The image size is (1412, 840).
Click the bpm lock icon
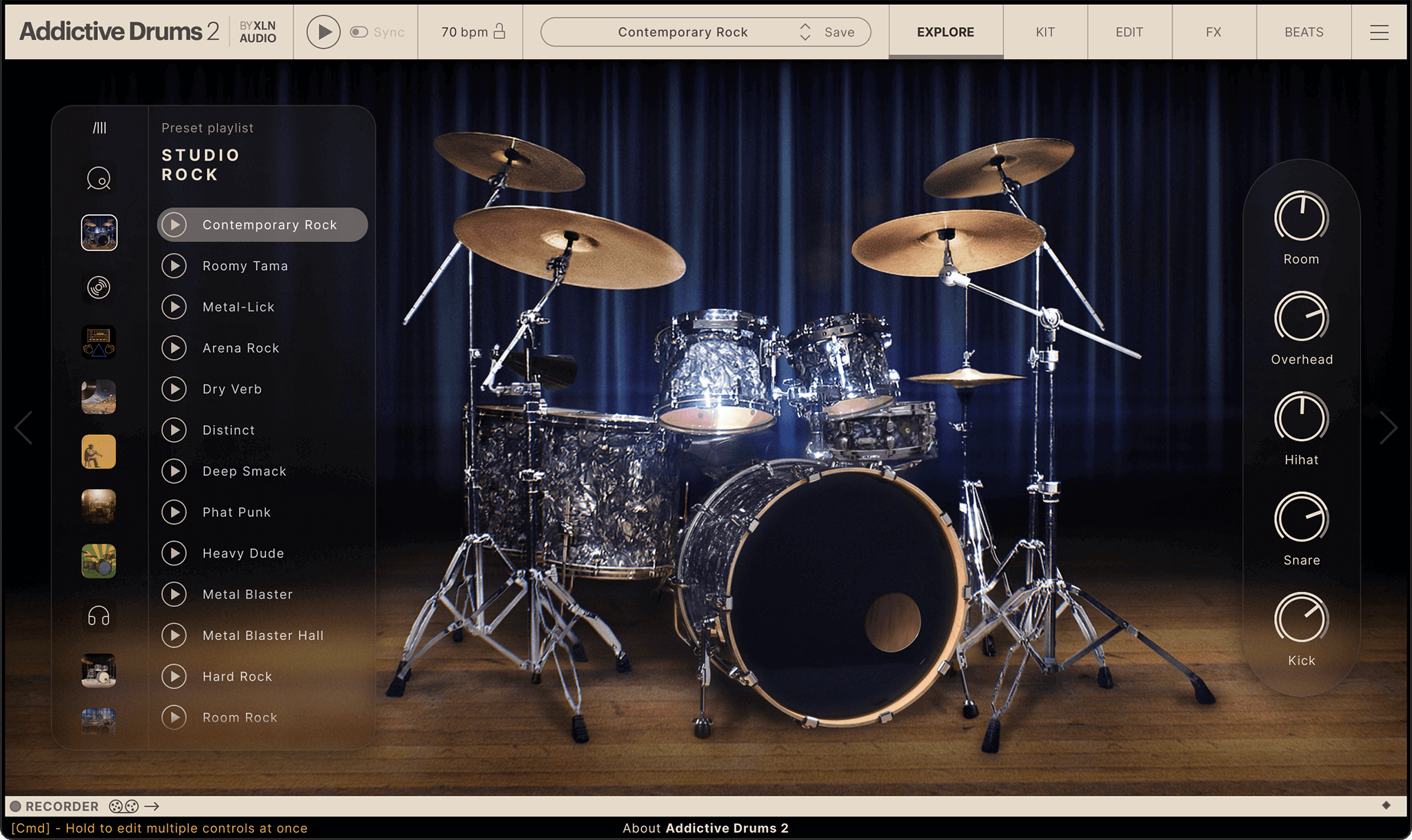(501, 31)
